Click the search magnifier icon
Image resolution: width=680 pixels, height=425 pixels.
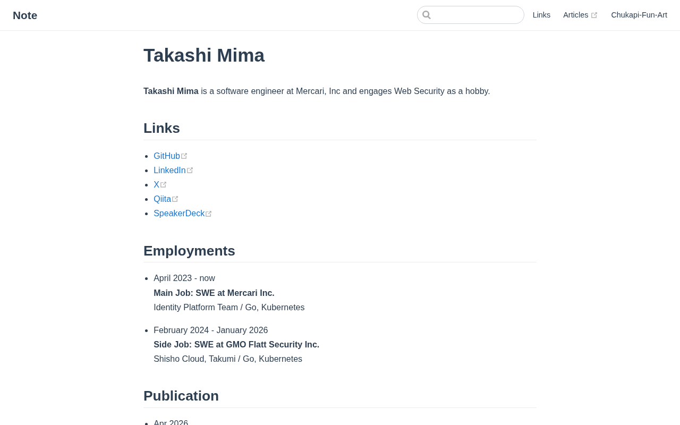[427, 15]
